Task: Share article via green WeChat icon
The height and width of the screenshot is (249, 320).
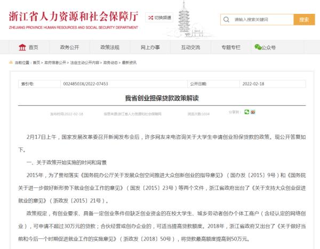Action: click(x=247, y=112)
